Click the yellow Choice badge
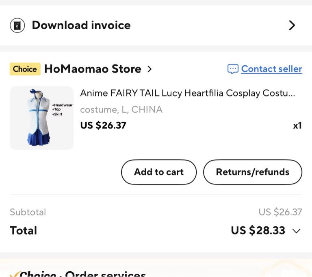 25,69
